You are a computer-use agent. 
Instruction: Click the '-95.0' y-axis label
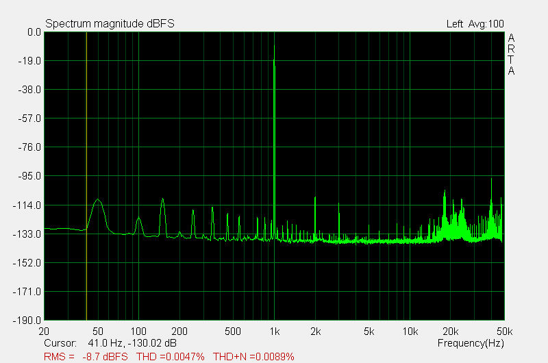click(29, 176)
